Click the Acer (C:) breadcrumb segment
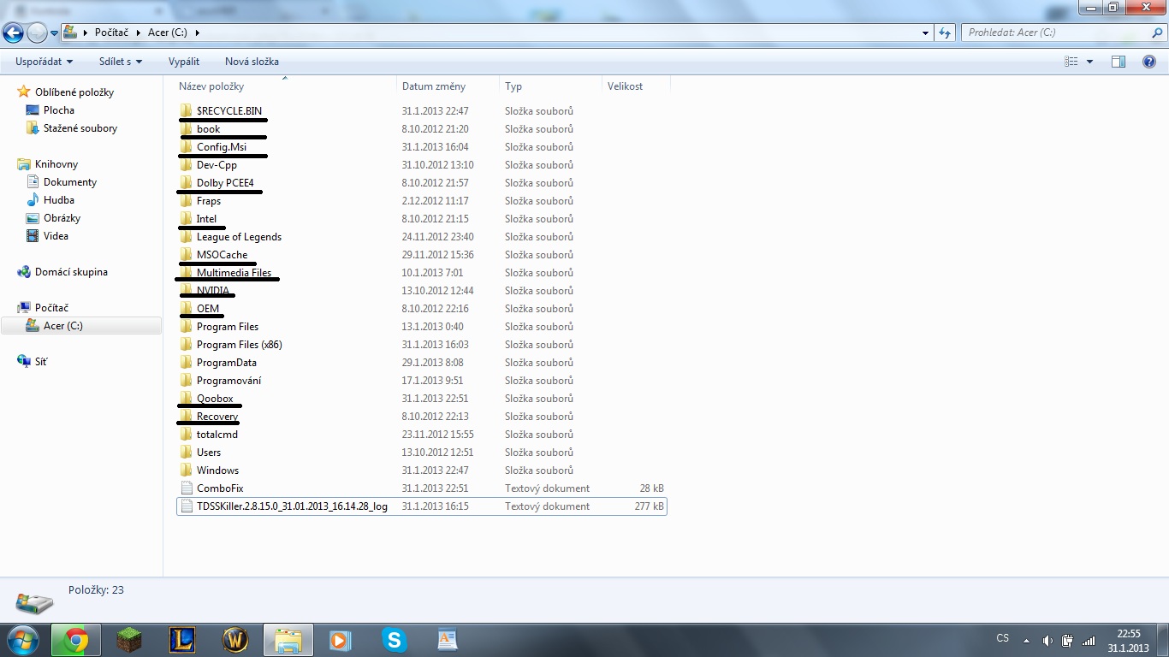Viewport: 1169px width, 657px height. pyautogui.click(x=169, y=33)
